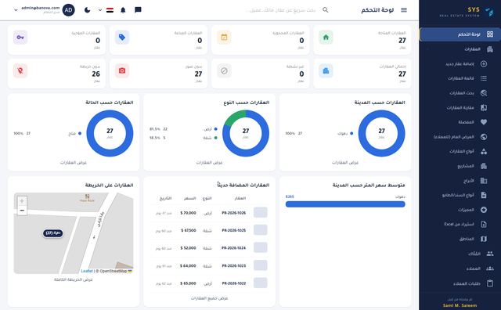Click the red location-off icon of بدون خريطة
This screenshot has width=501, height=310.
pyautogui.click(x=20, y=71)
